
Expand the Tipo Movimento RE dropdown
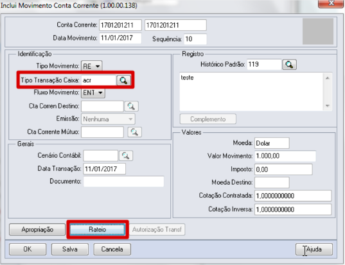tap(91, 66)
